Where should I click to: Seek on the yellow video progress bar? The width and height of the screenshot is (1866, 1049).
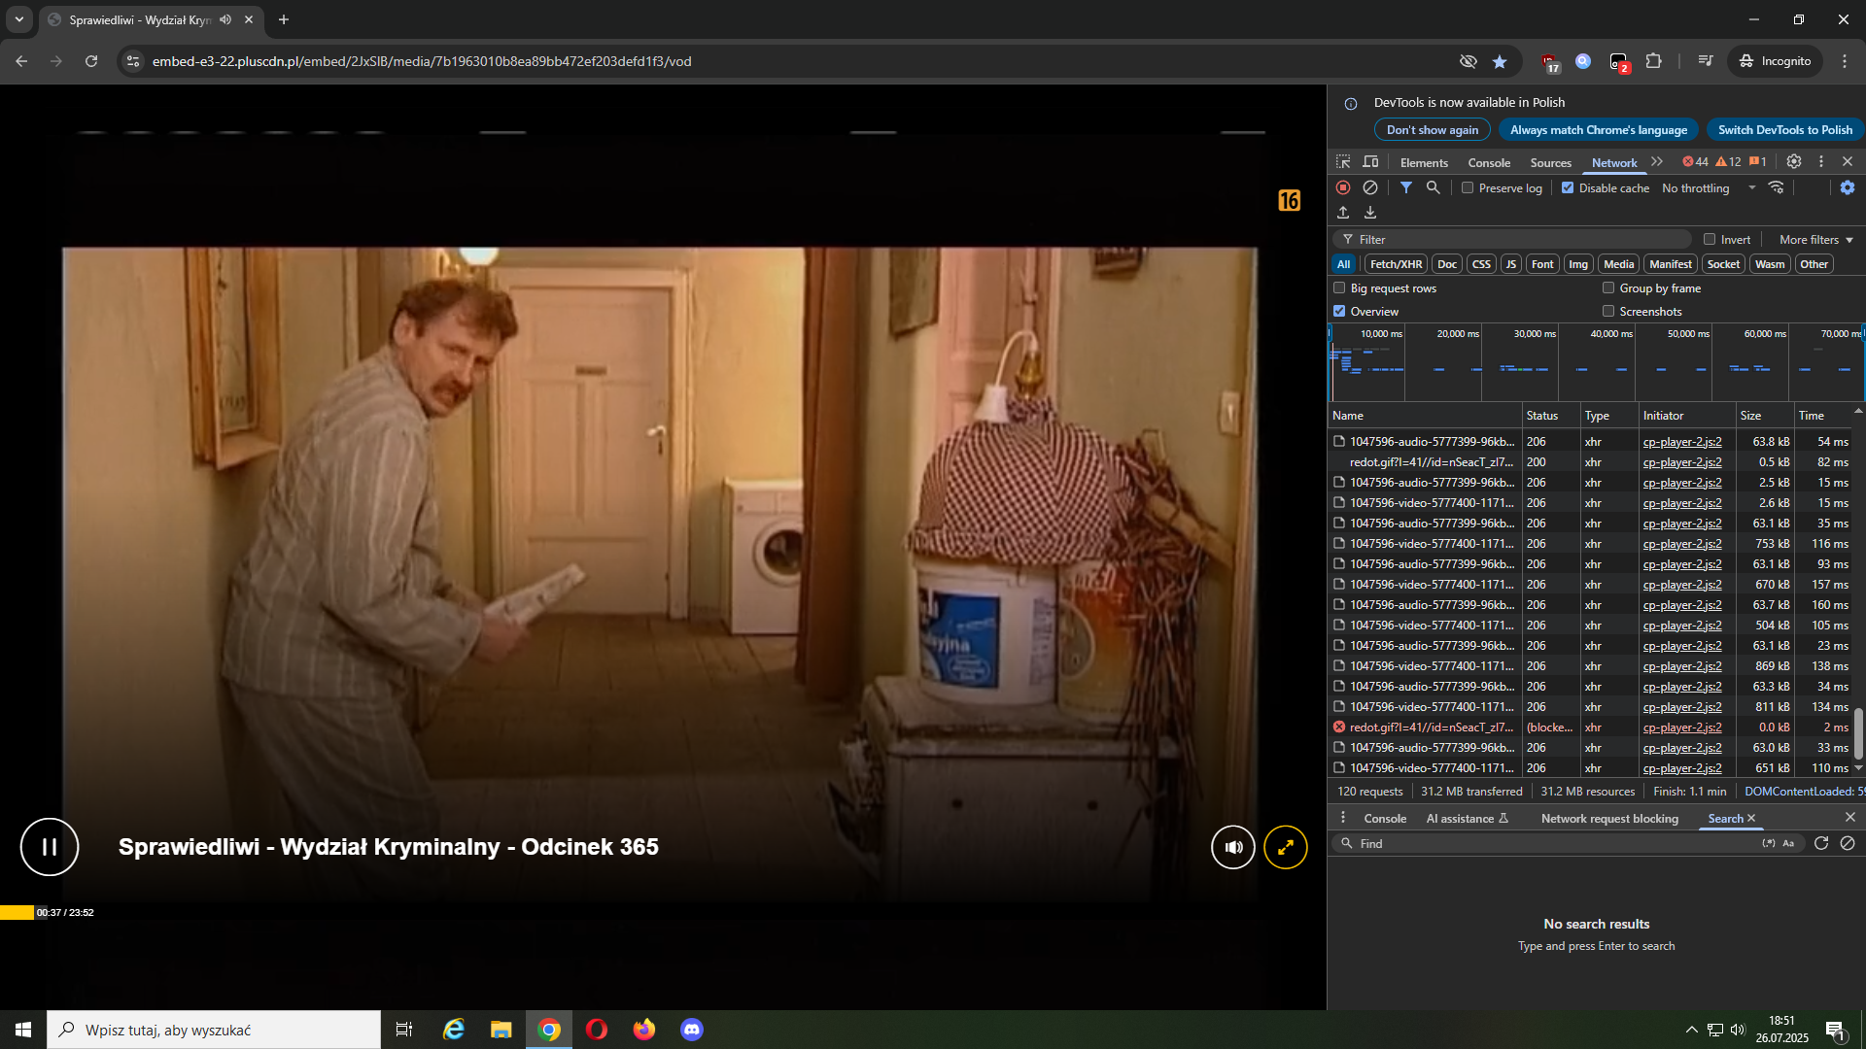[17, 913]
